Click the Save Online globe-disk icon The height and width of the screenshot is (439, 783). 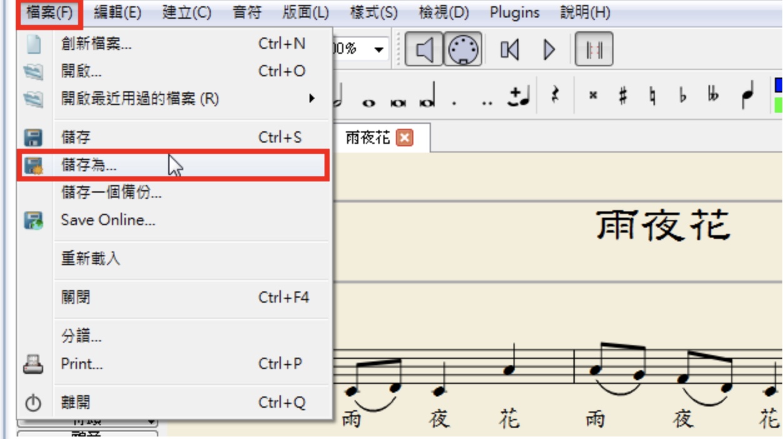pos(33,220)
